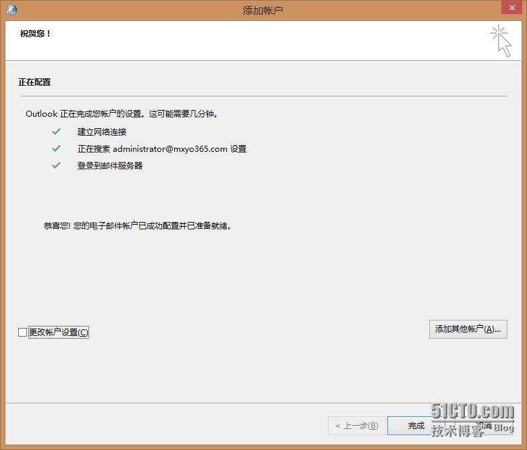Viewport: 527px width, 450px height.
Task: Click the 正在配置 section heading
Action: click(x=34, y=82)
